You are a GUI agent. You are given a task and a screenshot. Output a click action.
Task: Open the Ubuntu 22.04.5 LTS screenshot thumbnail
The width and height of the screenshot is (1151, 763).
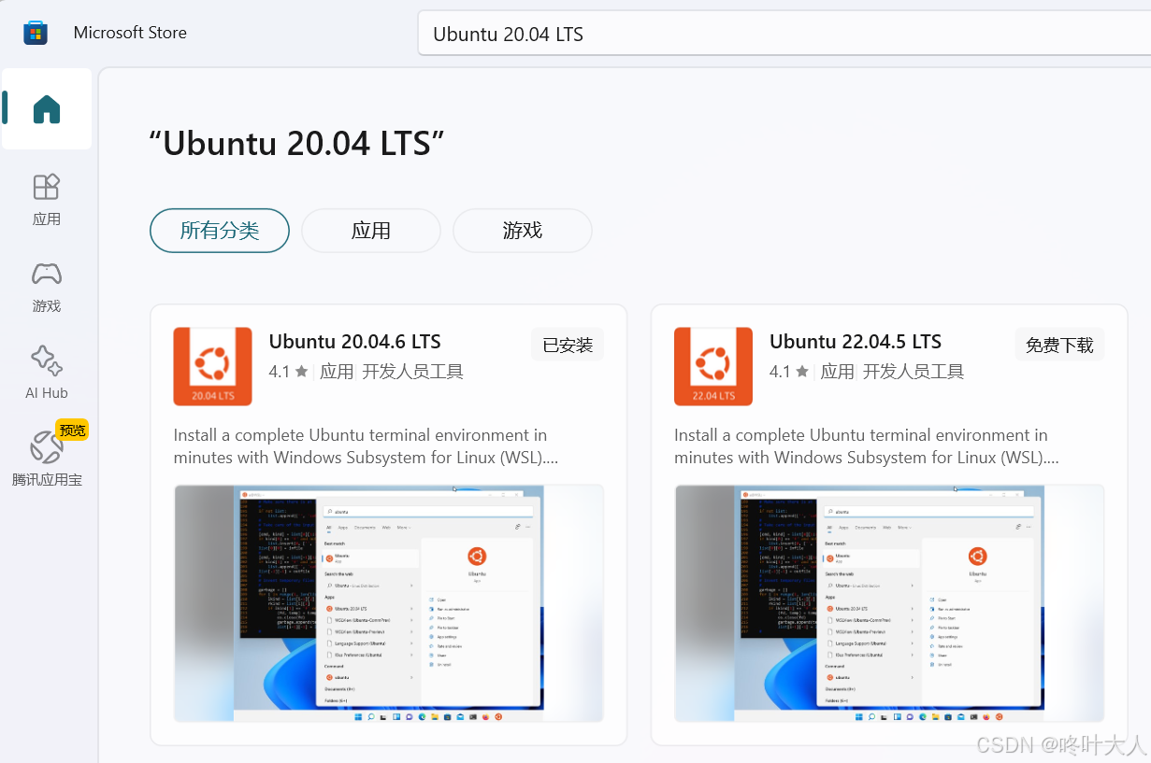click(889, 603)
